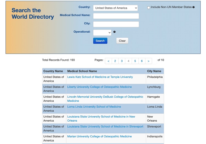Click Total Records Found: 193 text
The image size is (206, 144).
[x=58, y=60]
